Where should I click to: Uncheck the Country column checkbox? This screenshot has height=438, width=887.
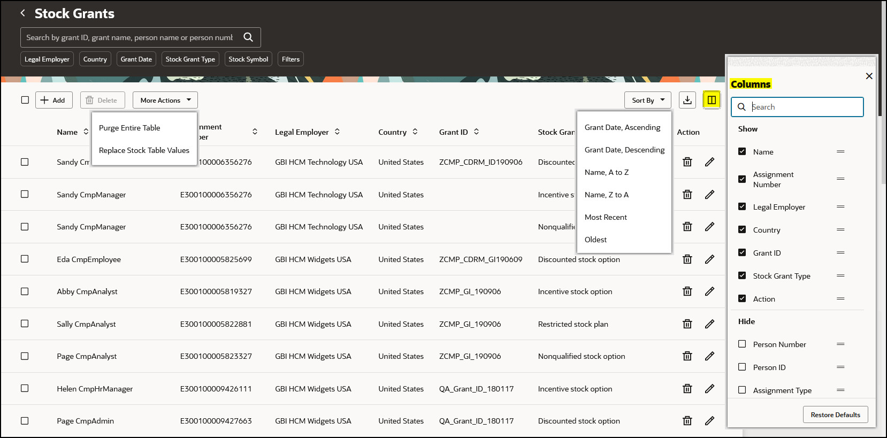742,229
